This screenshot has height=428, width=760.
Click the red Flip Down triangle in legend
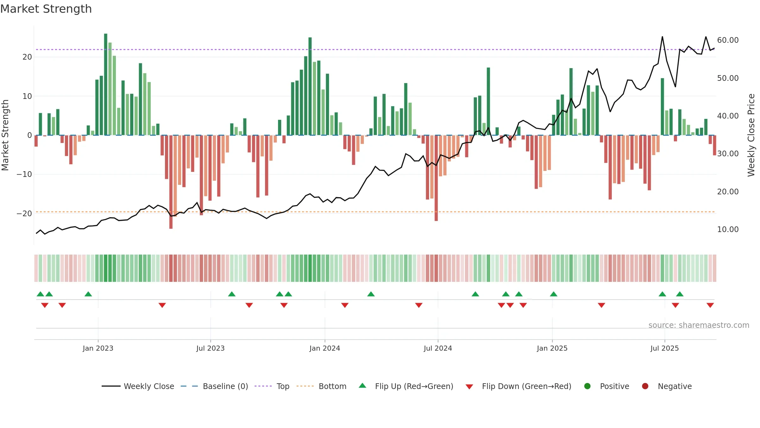pyautogui.click(x=469, y=386)
